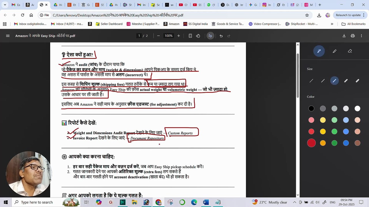Choose the thickest pen size
Screen dimensions: 369x207
(x=357, y=81)
